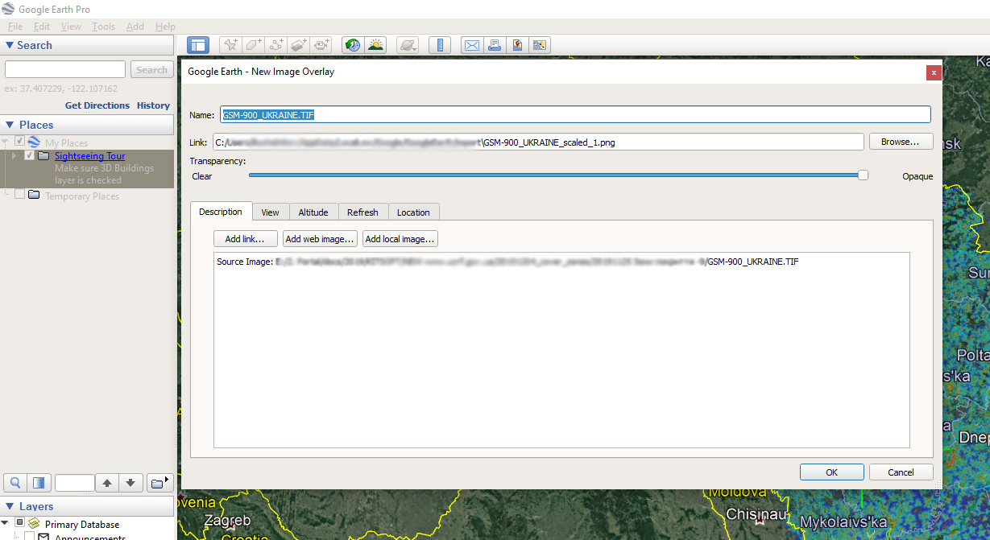This screenshot has height=540, width=990.
Task: Click the Add link... button
Action: [246, 239]
